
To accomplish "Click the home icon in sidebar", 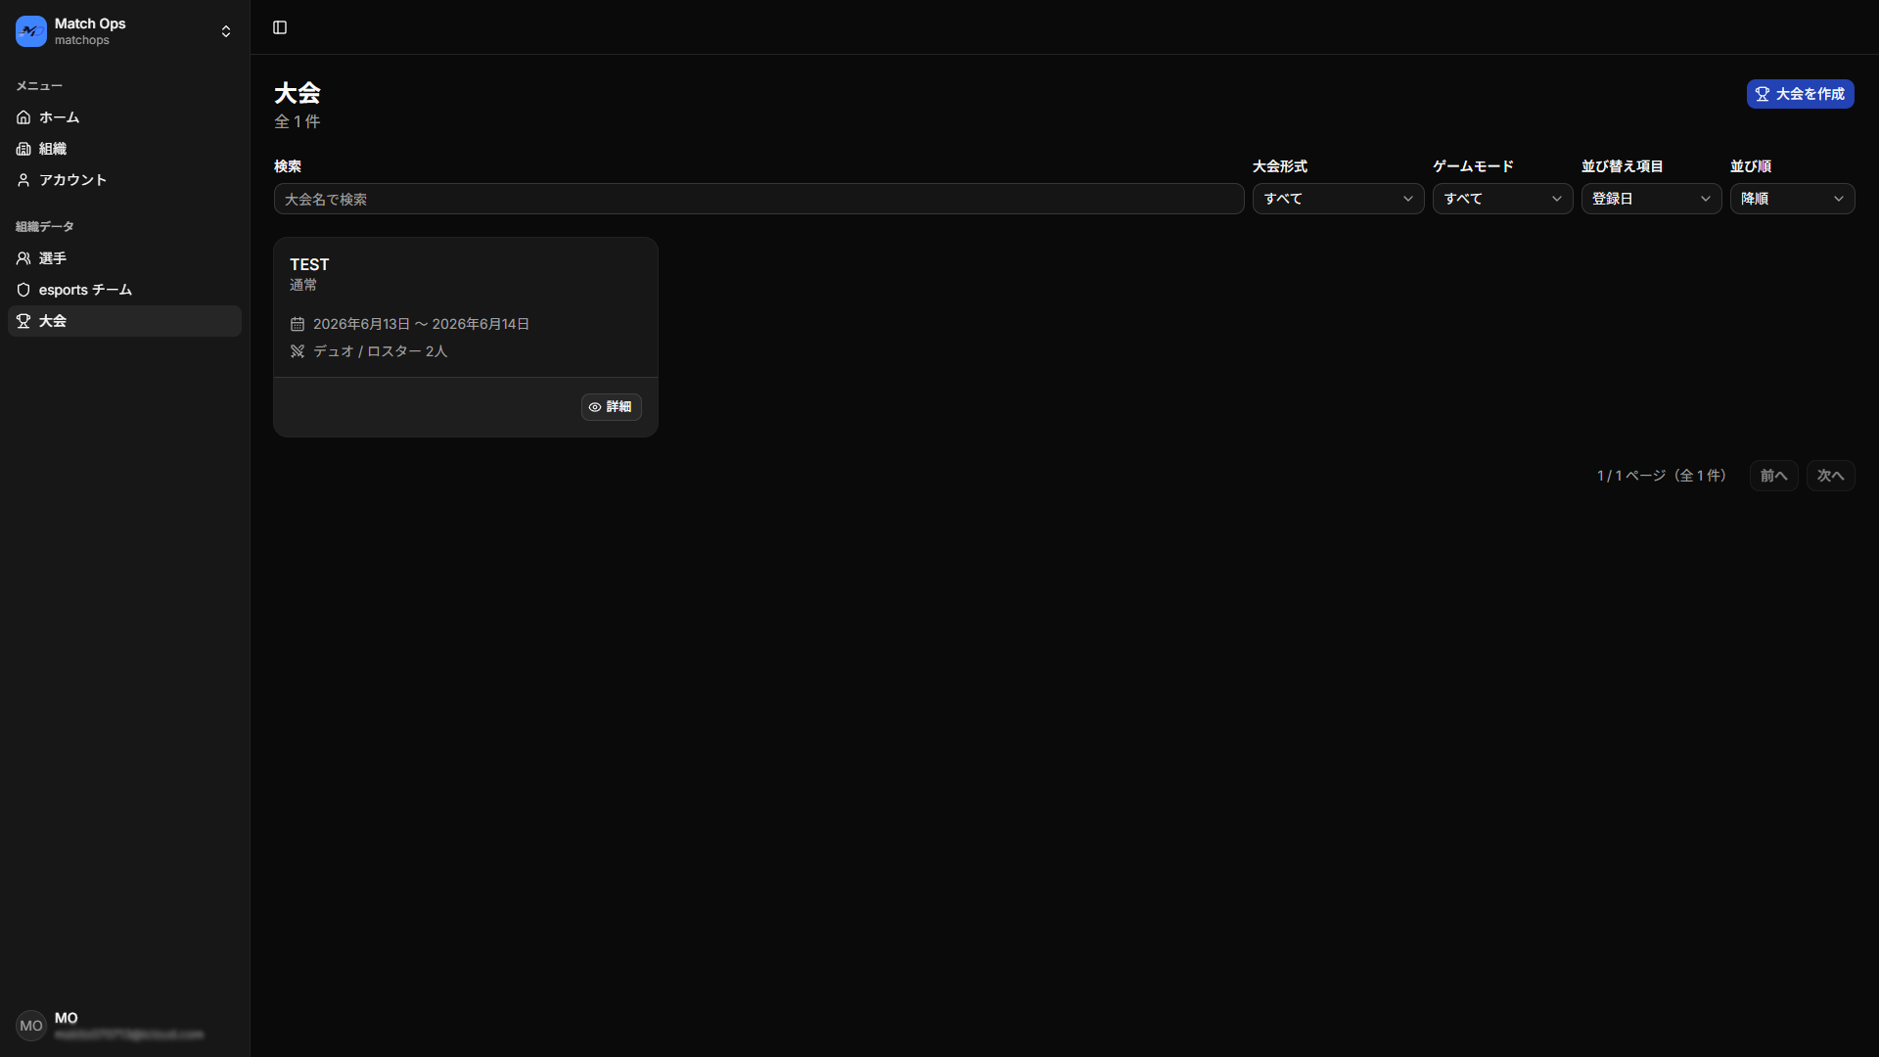I will (23, 117).
